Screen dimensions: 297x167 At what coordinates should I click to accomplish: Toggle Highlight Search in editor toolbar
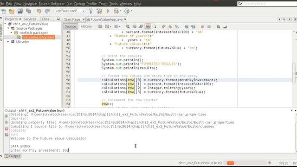148,27
